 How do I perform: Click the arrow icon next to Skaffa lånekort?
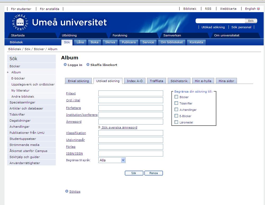point(88,65)
